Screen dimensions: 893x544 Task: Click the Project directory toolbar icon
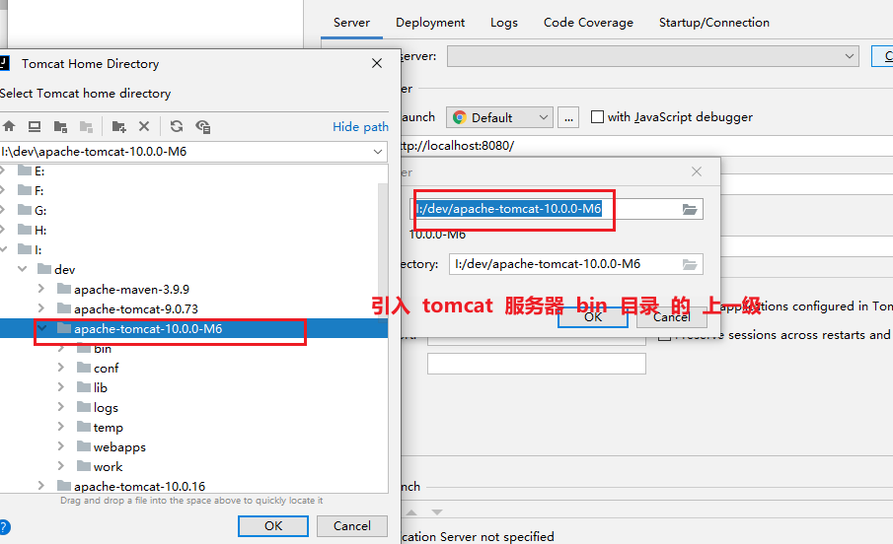click(x=60, y=126)
